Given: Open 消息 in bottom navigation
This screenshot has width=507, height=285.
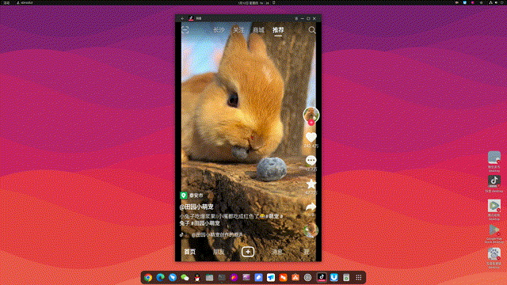Looking at the screenshot, I should pos(277,252).
